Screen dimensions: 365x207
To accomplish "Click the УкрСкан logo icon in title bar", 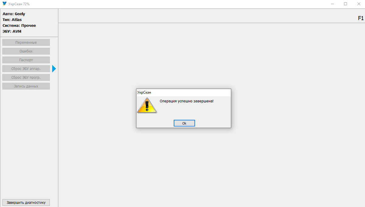I will [x=4, y=4].
